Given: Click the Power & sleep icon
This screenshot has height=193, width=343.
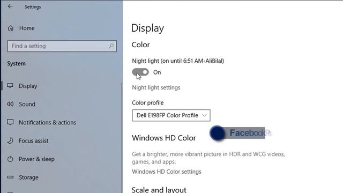Looking at the screenshot, I should click(10, 159).
